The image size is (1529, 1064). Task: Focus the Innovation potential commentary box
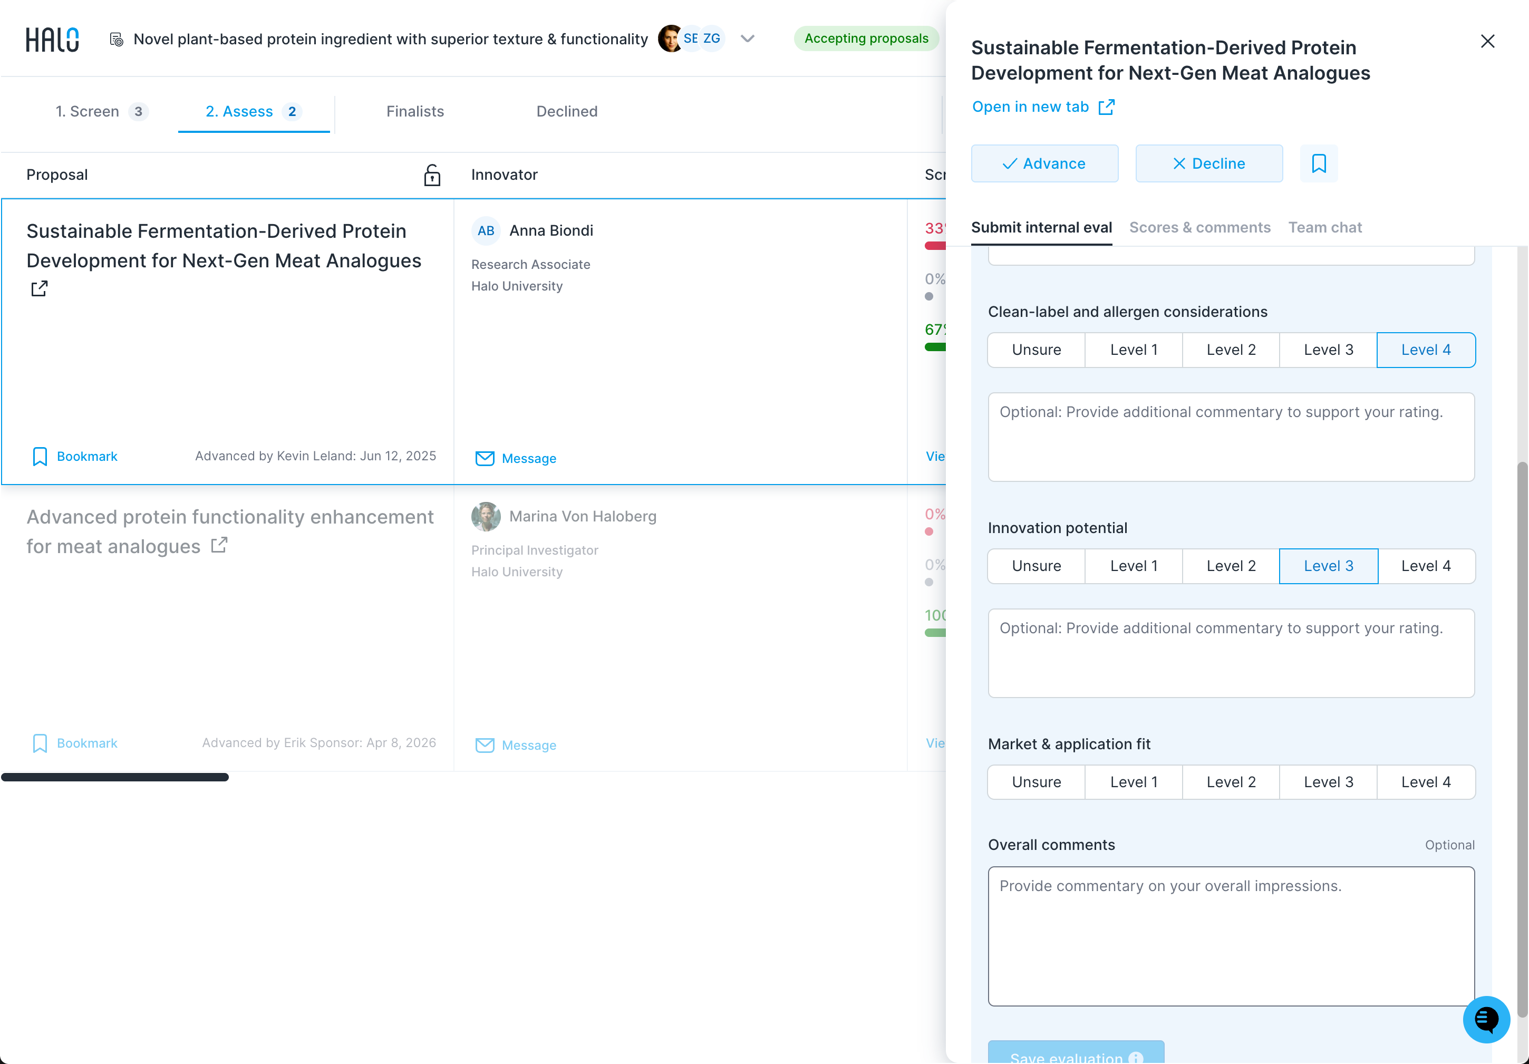[x=1231, y=653]
